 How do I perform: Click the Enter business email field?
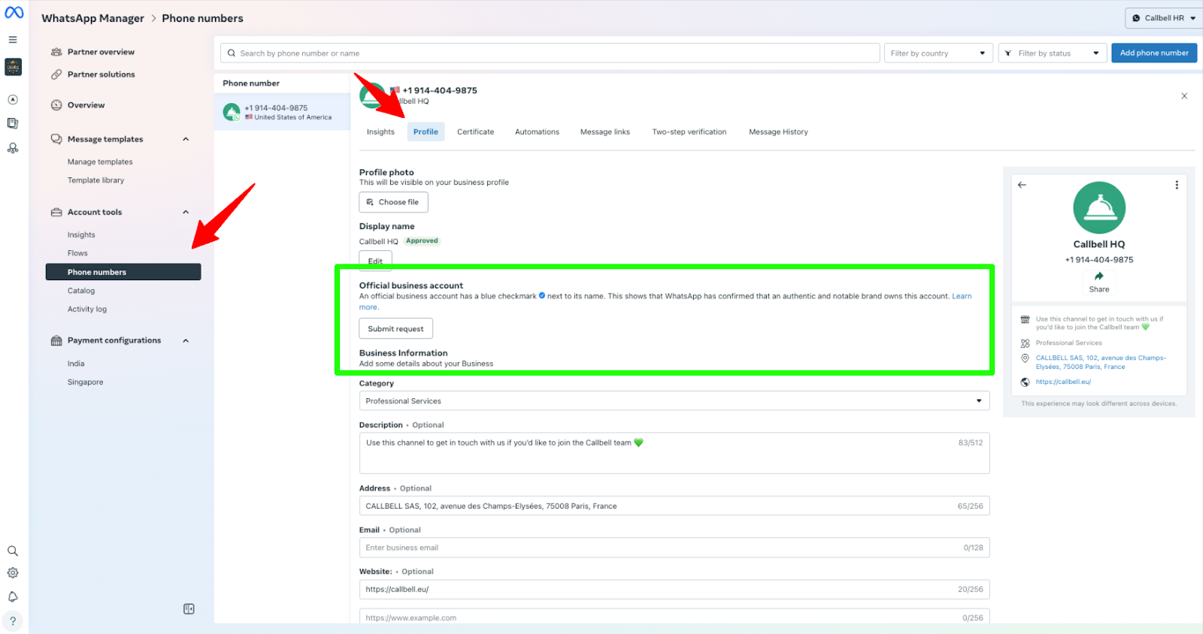point(662,548)
